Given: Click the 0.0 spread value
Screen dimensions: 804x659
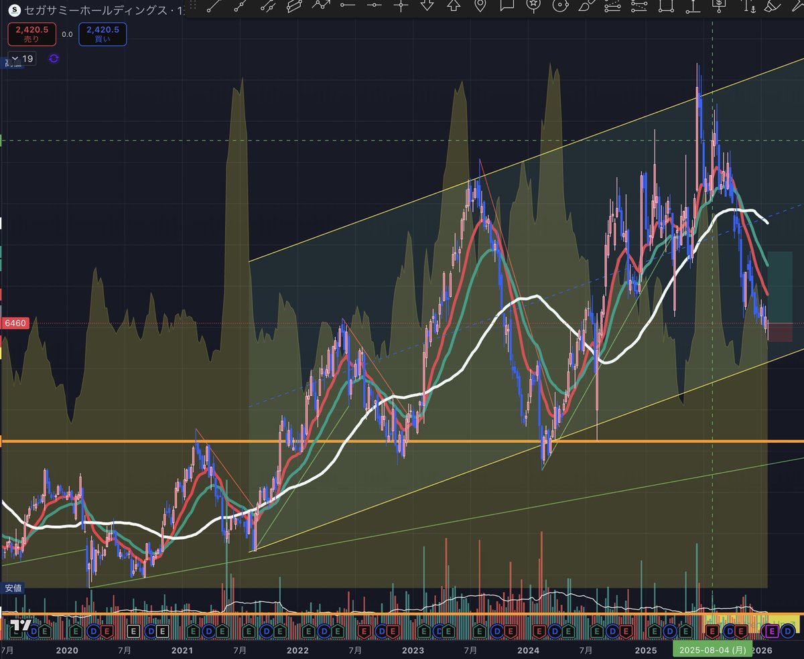Looking at the screenshot, I should 67,34.
